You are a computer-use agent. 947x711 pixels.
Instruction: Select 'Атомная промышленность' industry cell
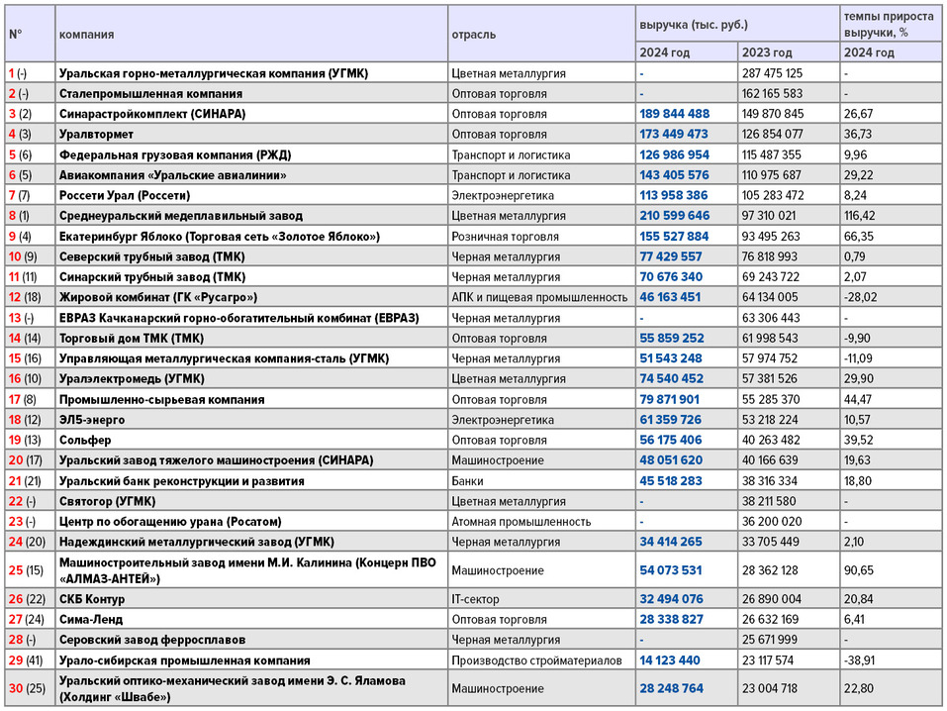pyautogui.click(x=521, y=522)
